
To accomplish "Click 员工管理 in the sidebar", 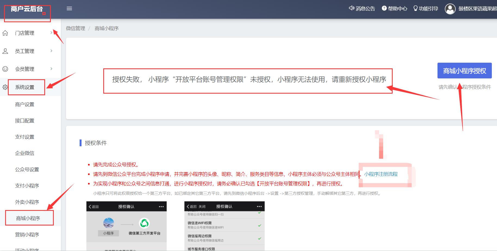I will (x=24, y=51).
